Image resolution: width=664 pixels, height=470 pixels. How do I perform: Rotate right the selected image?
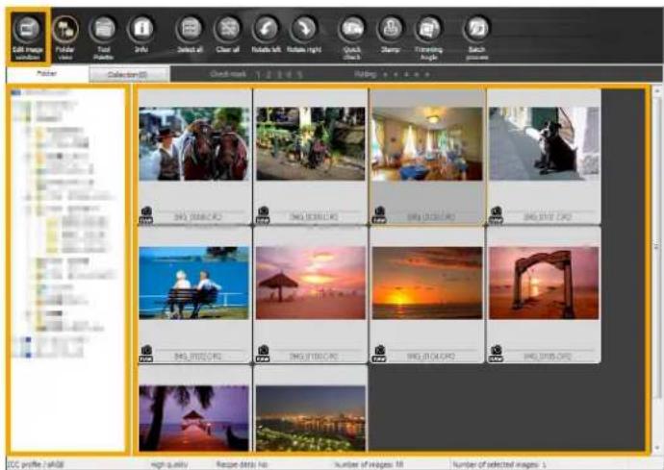pos(304,35)
